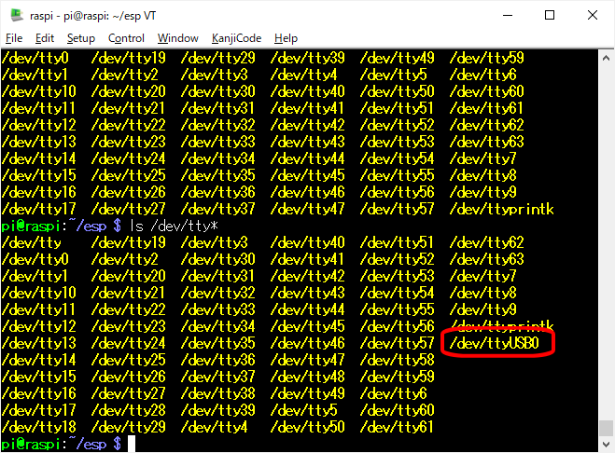The height and width of the screenshot is (453, 615).
Task: Click the /dev/tty18 entry
Action: (38, 427)
